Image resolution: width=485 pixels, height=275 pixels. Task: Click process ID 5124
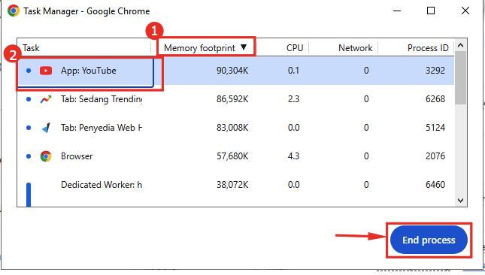pyautogui.click(x=435, y=128)
